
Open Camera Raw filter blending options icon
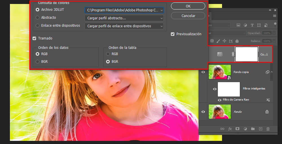(x=268, y=100)
